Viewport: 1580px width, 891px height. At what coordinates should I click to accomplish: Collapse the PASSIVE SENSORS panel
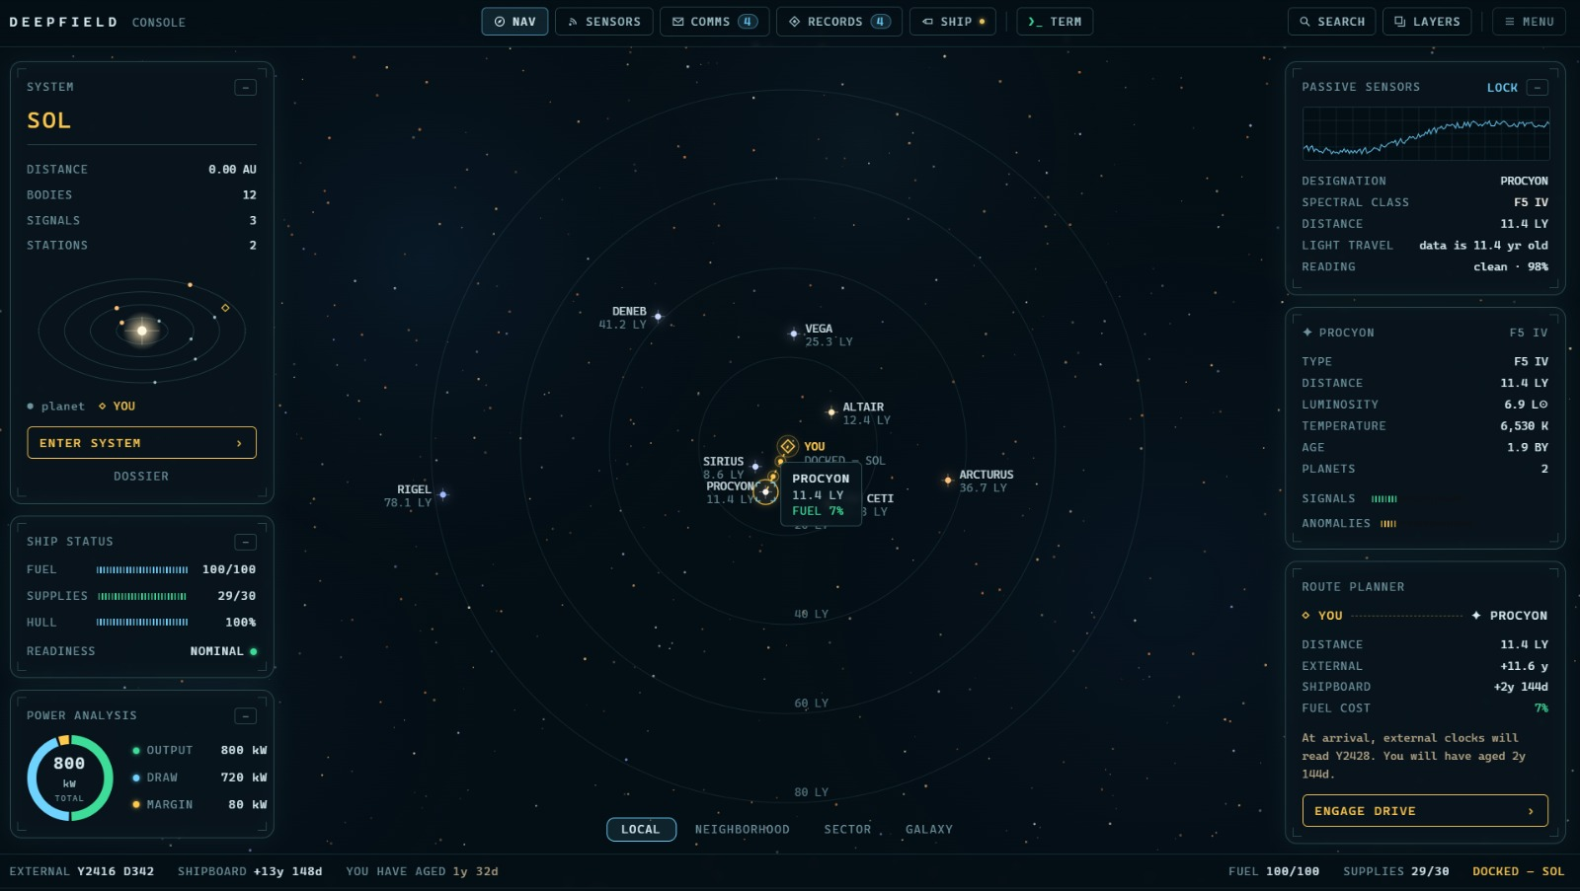click(1537, 88)
